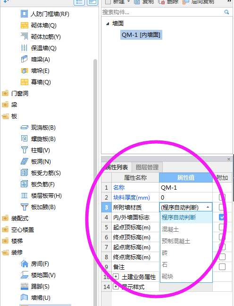
Task: Collapse the 装修 folder
Action: (5, 253)
